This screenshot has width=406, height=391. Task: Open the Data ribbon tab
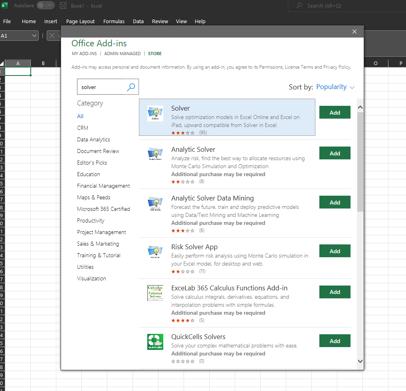pyautogui.click(x=138, y=21)
